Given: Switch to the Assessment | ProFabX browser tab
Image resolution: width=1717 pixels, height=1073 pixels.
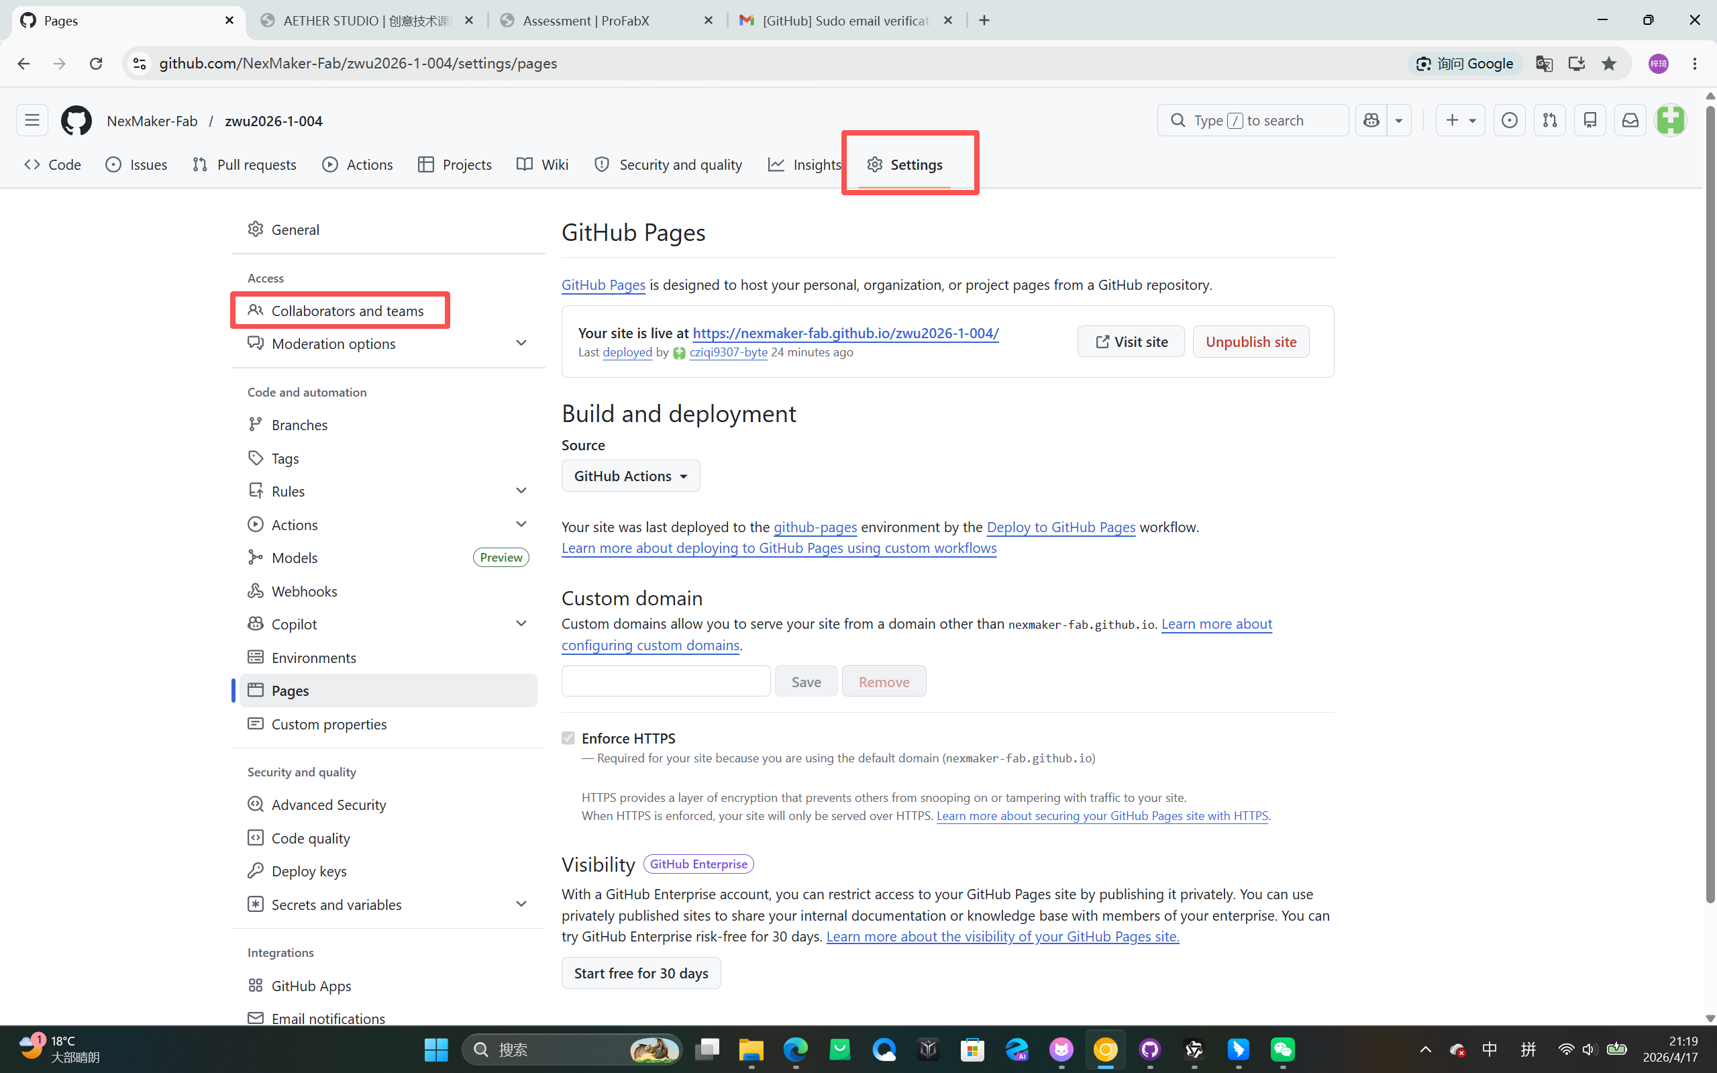Looking at the screenshot, I should tap(607, 21).
